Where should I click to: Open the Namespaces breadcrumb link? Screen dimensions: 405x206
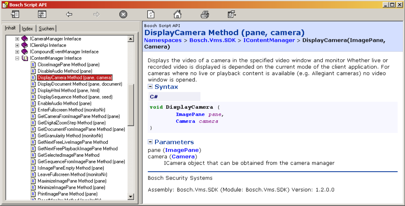click(163, 40)
